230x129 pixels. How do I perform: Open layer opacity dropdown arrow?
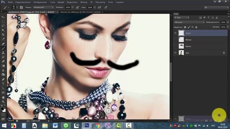(x=228, y=22)
